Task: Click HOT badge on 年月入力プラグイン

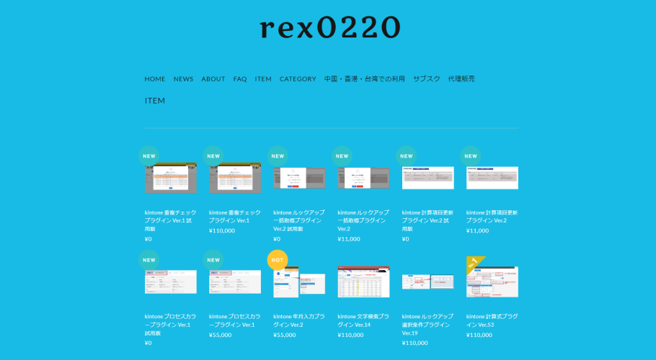Action: (x=278, y=260)
